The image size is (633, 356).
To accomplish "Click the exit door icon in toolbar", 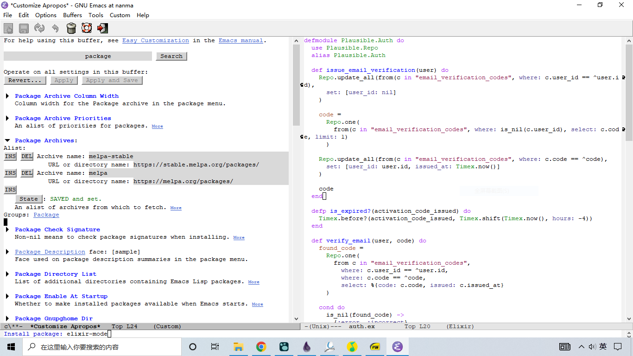I will pos(102,28).
